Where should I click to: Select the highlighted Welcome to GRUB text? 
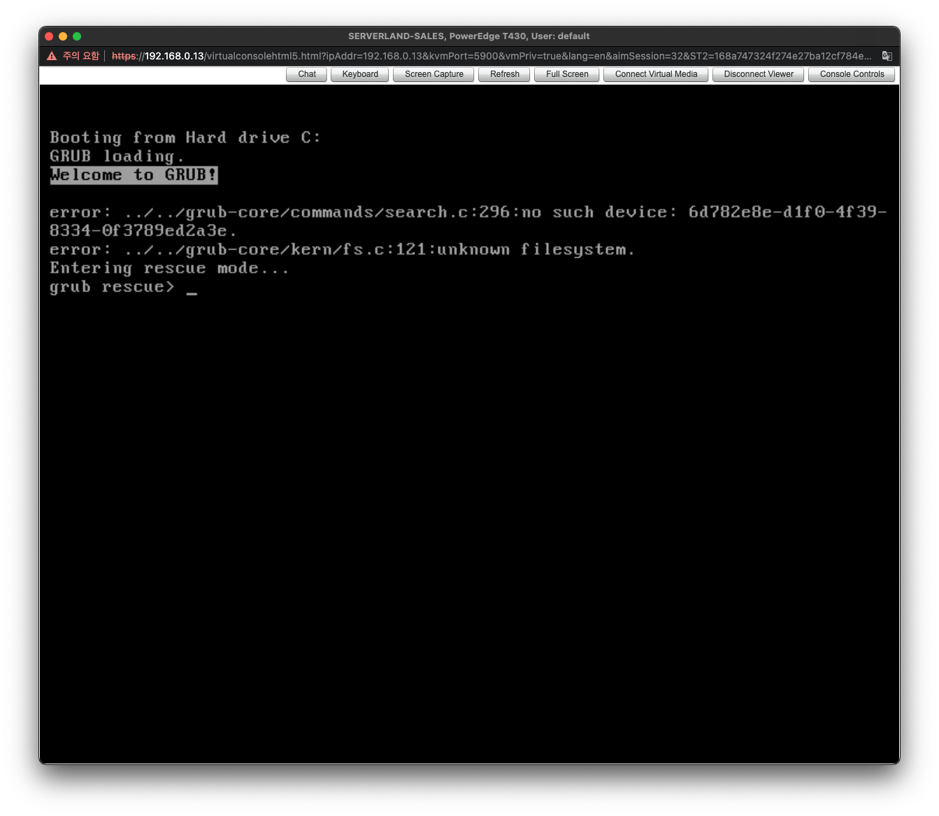134,176
